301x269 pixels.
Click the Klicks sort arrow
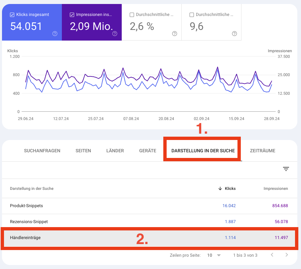(x=220, y=189)
